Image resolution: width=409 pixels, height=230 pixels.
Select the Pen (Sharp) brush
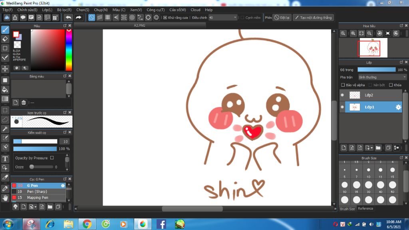(x=38, y=191)
